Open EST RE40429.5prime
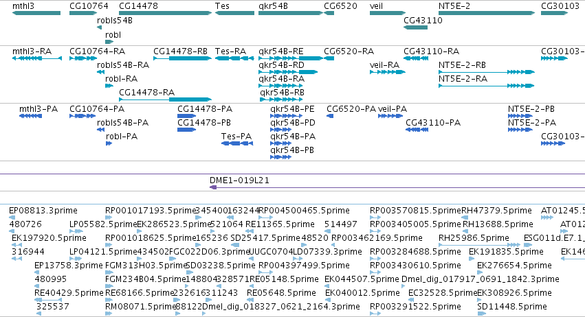Screen dimensions: 585x317 48,300
